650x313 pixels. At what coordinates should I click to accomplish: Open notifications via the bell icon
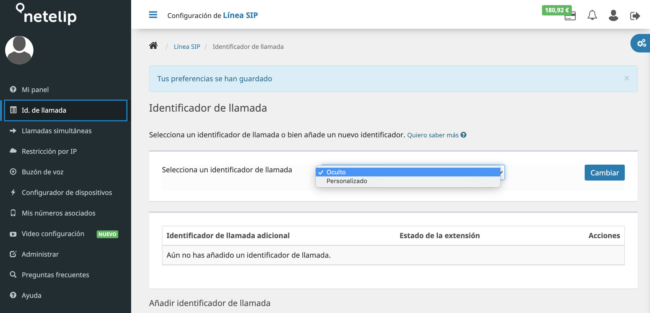tap(592, 15)
